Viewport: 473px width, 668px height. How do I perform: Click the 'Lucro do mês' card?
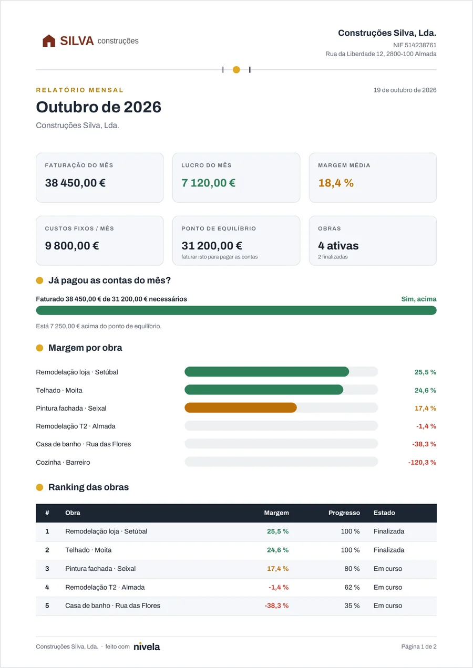coord(236,178)
